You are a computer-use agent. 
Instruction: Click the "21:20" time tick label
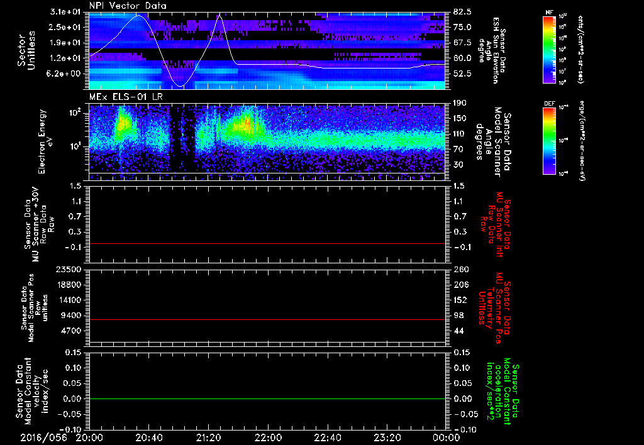click(208, 437)
